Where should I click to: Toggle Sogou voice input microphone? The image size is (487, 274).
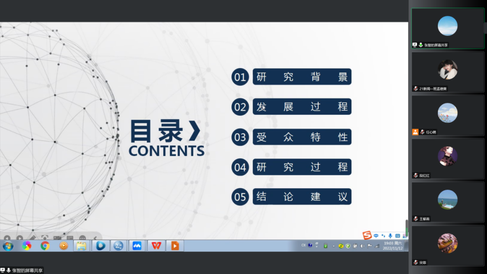click(390, 236)
